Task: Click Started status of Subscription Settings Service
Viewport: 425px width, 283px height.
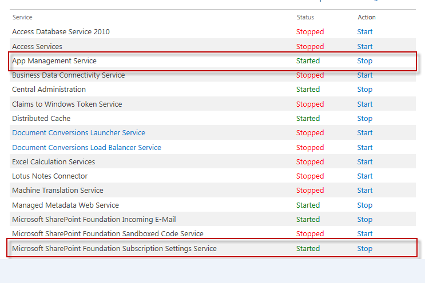Action: tap(308, 248)
